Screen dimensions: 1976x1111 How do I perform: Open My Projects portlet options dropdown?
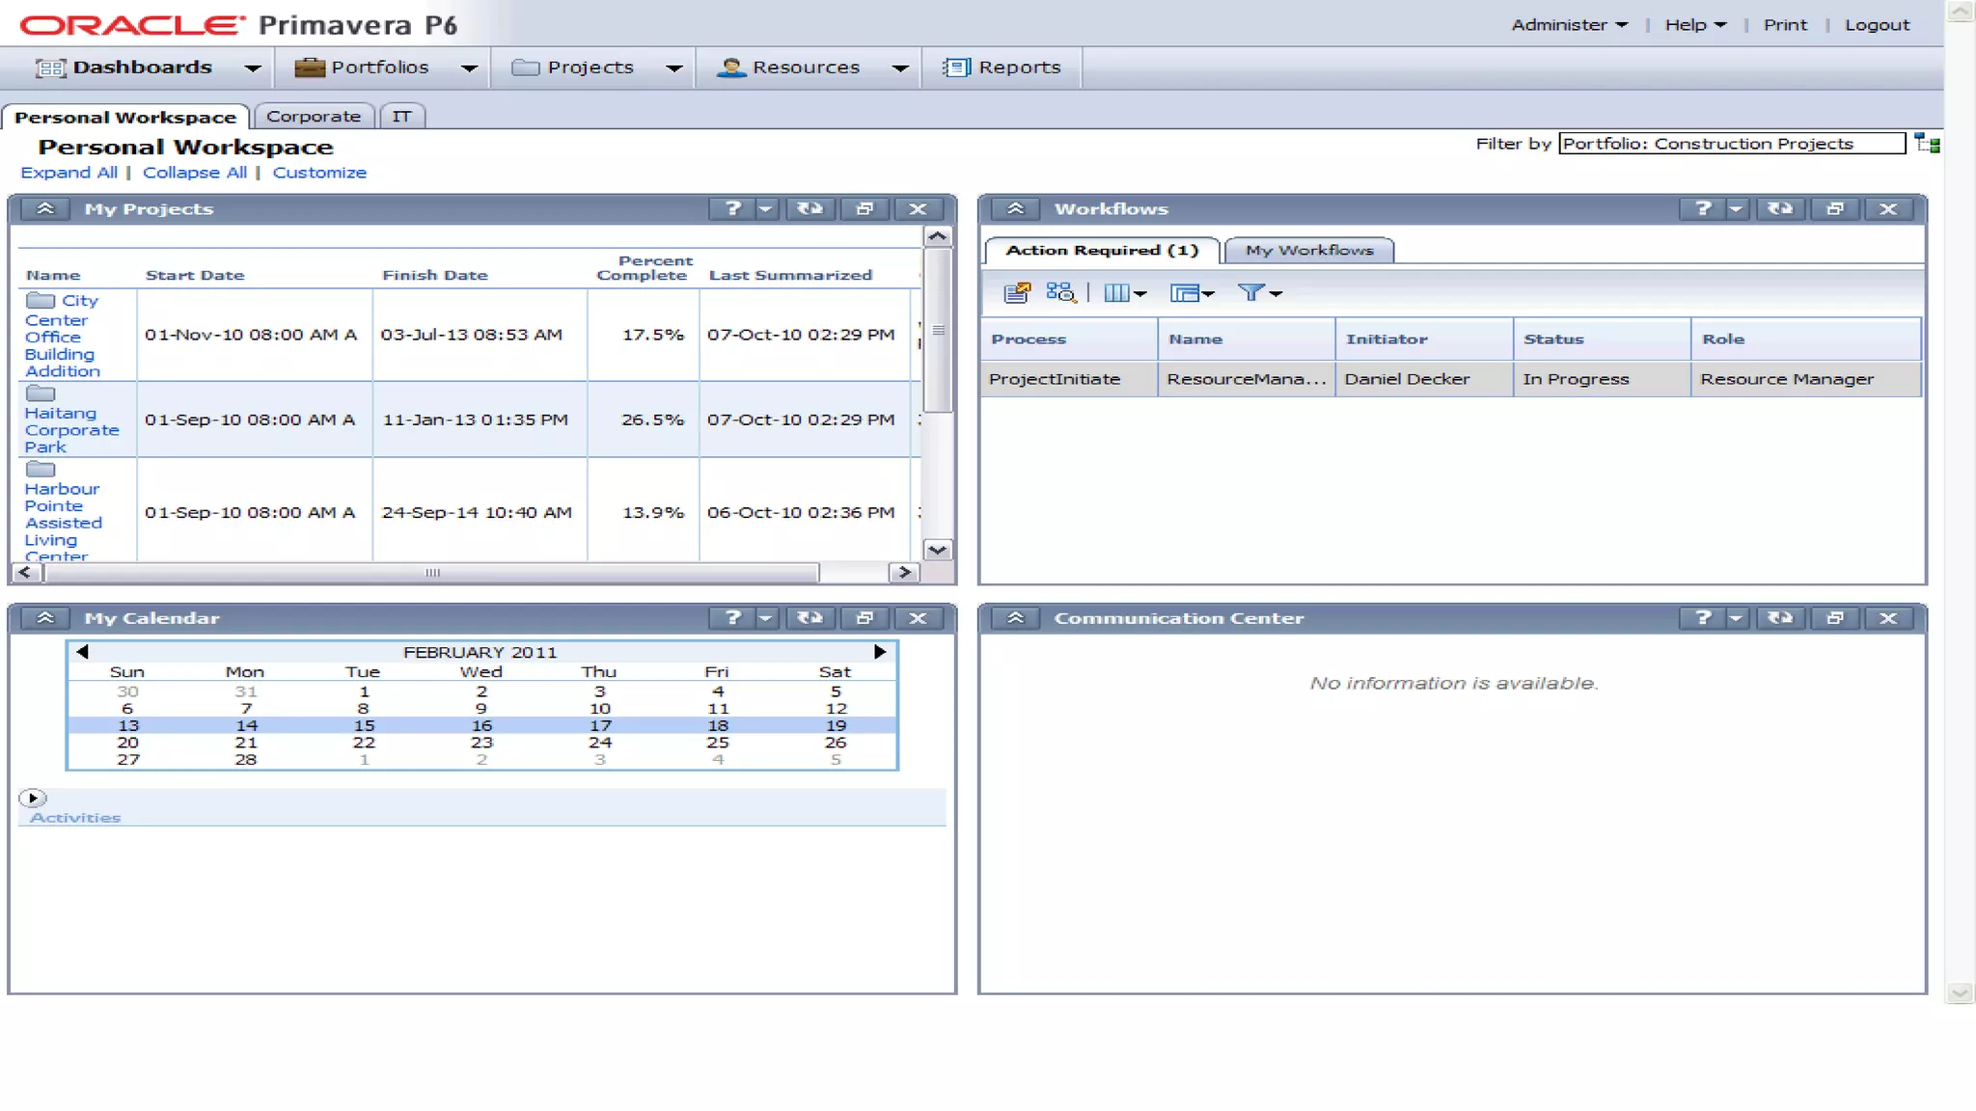766,208
